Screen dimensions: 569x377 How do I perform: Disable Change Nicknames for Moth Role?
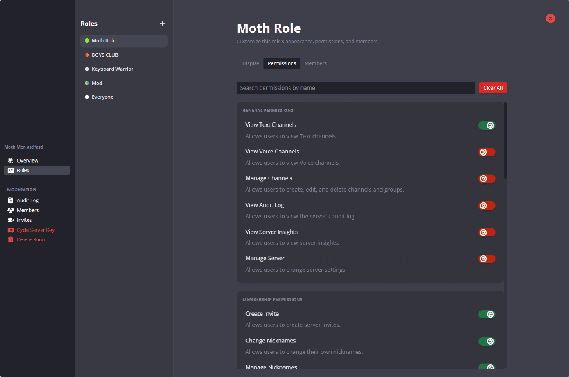point(487,341)
